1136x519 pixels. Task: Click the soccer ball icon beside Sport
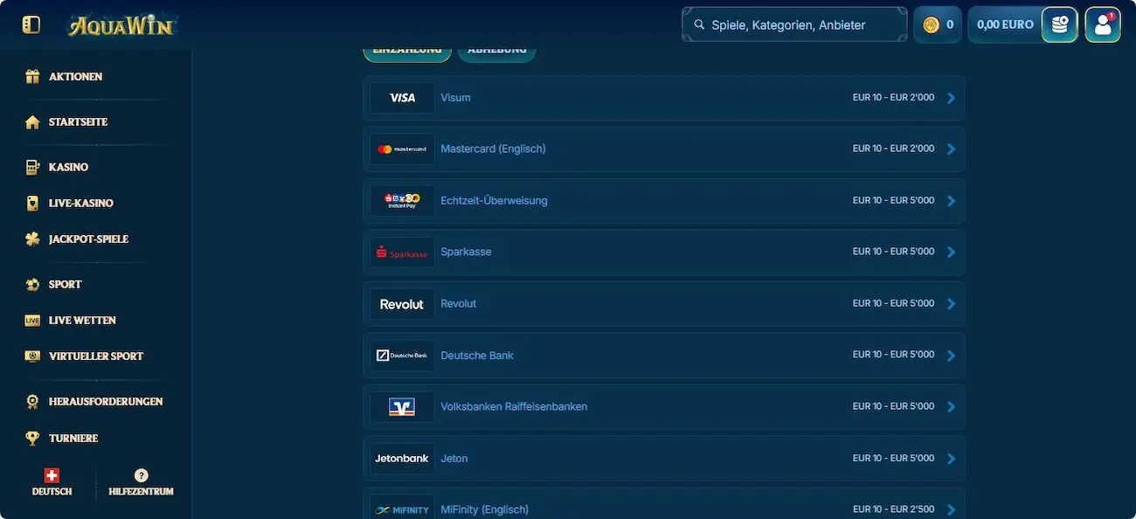pyautogui.click(x=32, y=285)
